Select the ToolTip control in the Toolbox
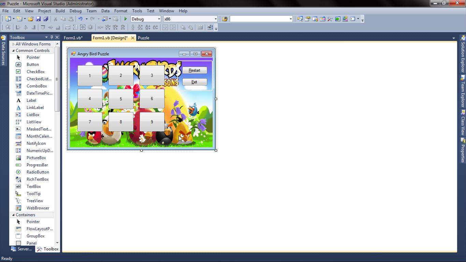 (x=33, y=193)
